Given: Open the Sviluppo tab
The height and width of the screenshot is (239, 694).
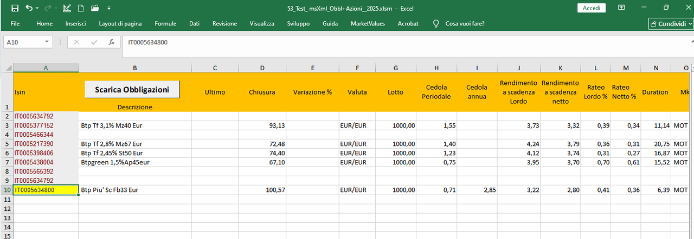Looking at the screenshot, I should pos(298,24).
